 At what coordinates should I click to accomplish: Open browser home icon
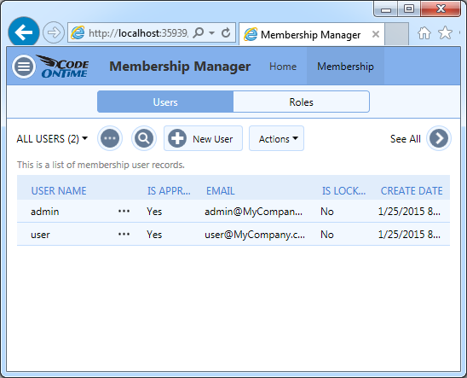424,32
